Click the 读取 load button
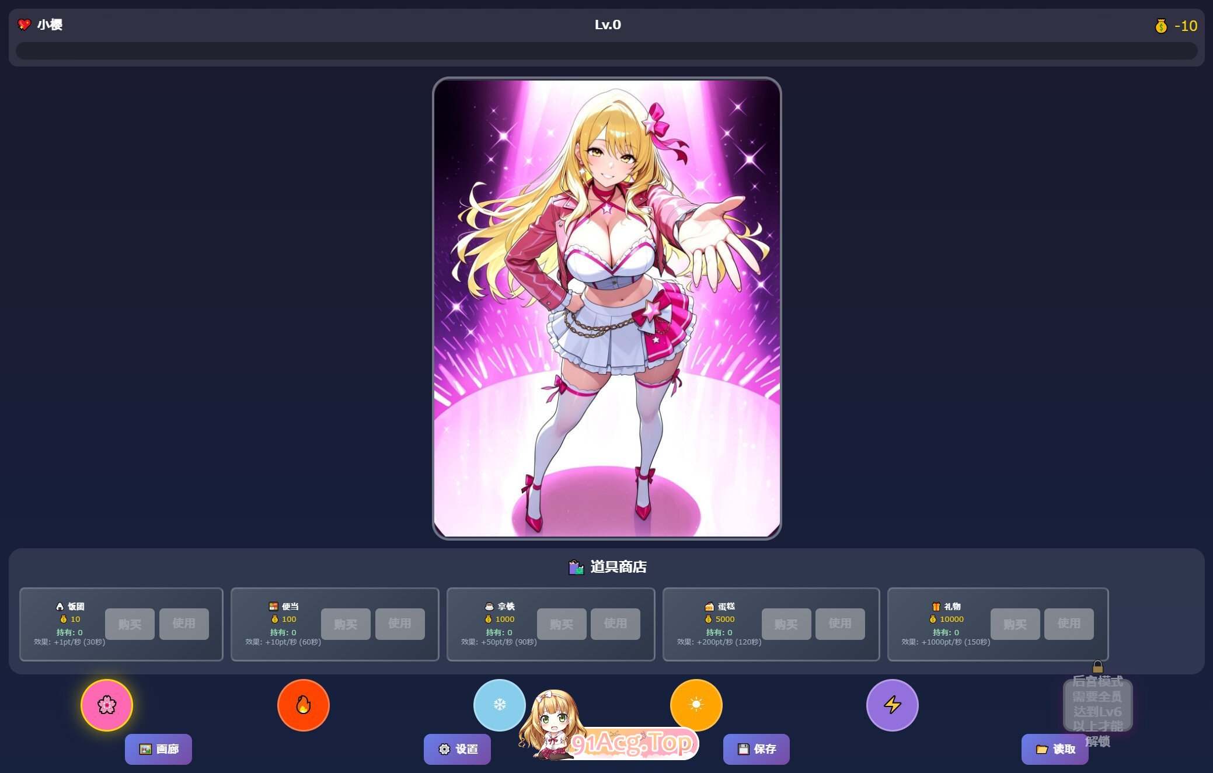The width and height of the screenshot is (1213, 773). [x=1055, y=749]
